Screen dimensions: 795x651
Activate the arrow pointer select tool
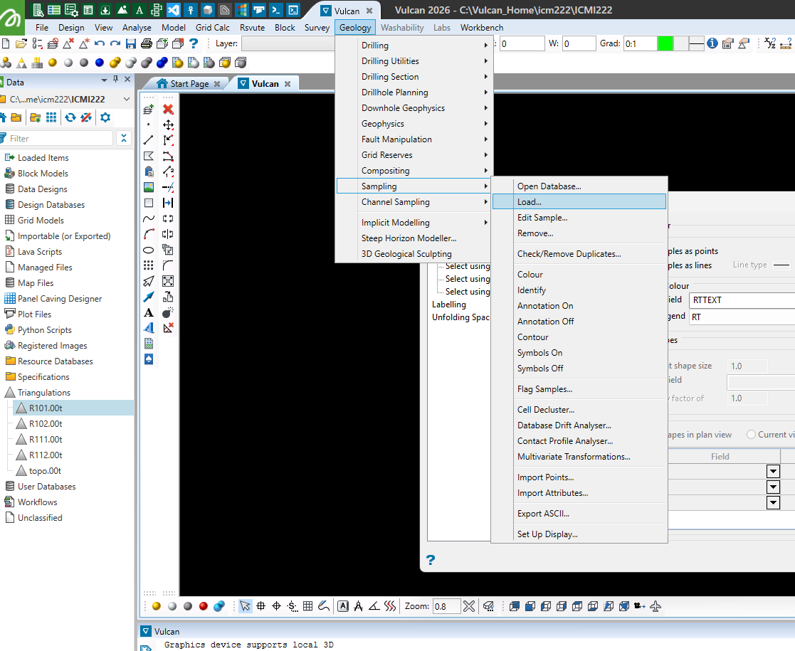246,606
